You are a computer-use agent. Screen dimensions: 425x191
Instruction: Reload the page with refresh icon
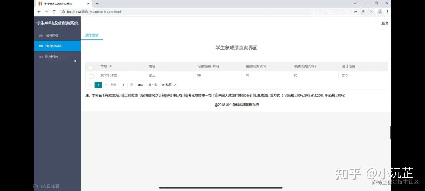coord(54,12)
